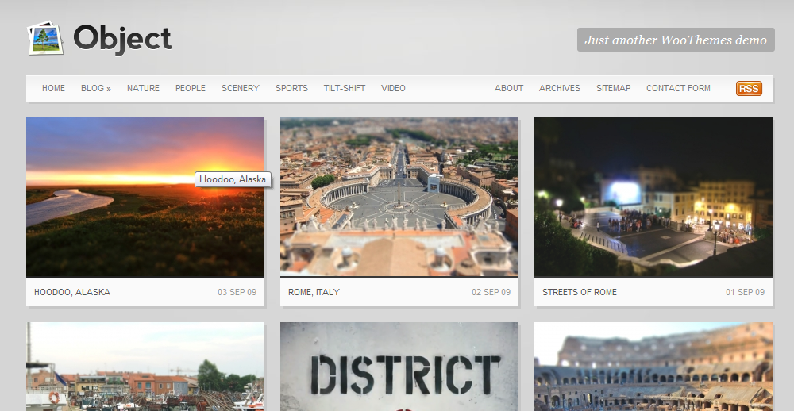
Task: Open the Archives page
Action: pyautogui.click(x=560, y=88)
